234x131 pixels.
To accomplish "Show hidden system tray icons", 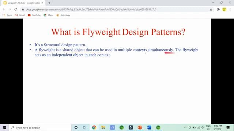I will click(185, 127).
